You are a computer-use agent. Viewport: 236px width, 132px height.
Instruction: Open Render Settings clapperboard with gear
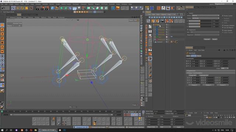coord(47,8)
